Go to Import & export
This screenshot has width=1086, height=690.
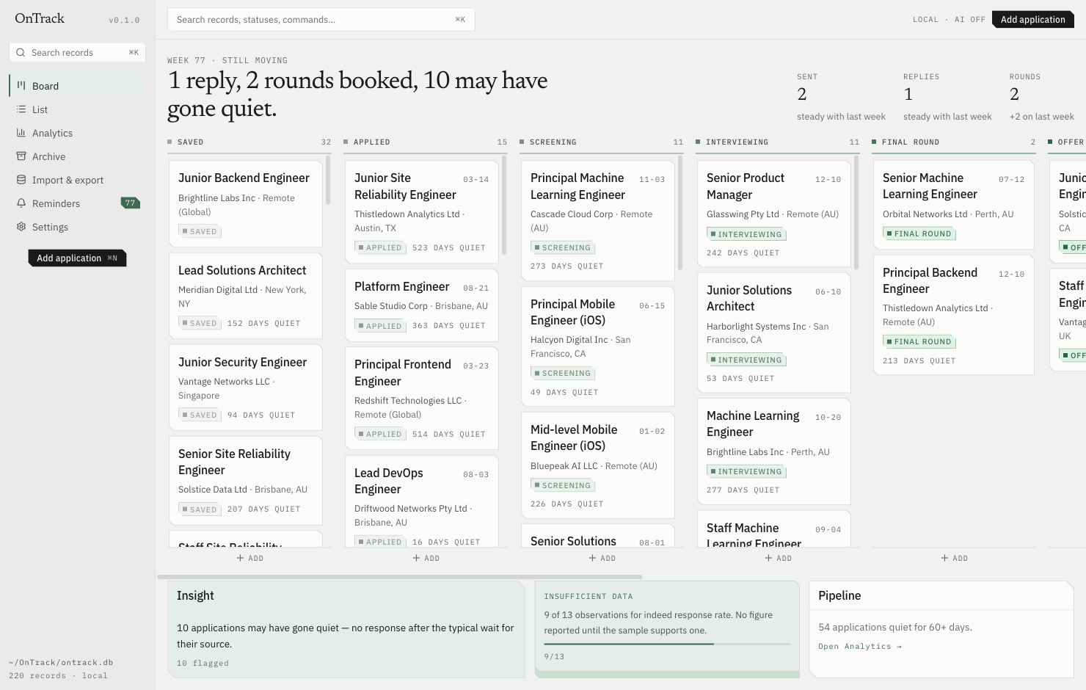point(77,180)
